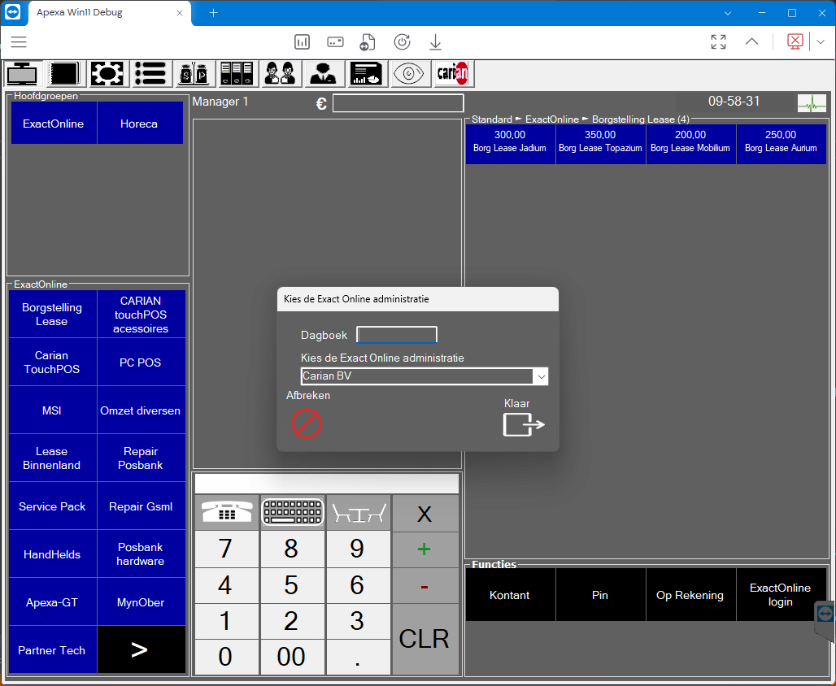Open the HandHelds group
Screen dimensions: 836x686
(x=52, y=554)
